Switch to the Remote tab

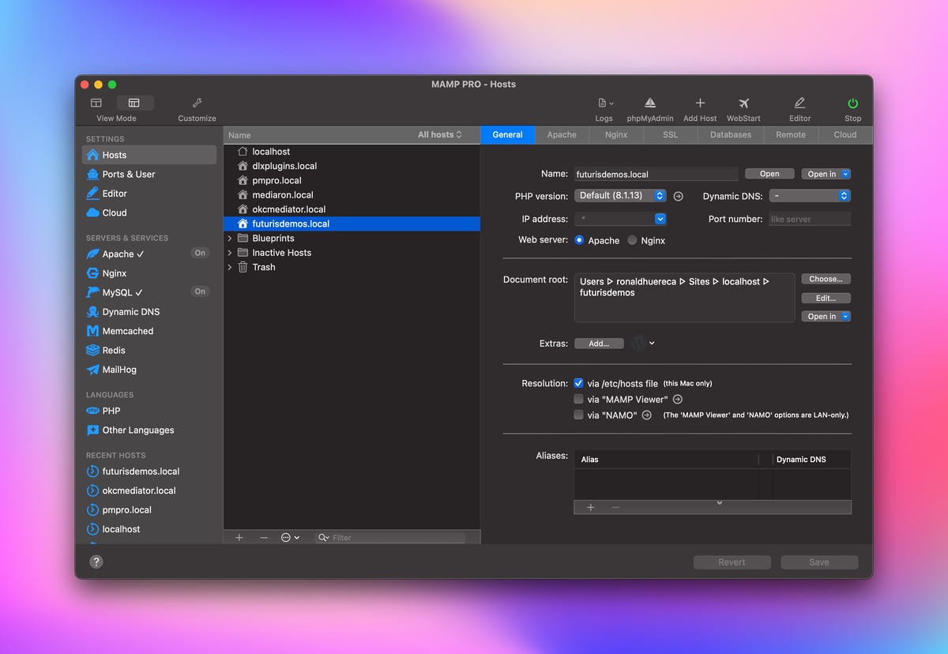(x=791, y=135)
